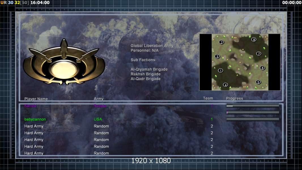The height and width of the screenshot is (170, 302).
Task: Click the map preview thumbnail
Action: click(x=240, y=62)
